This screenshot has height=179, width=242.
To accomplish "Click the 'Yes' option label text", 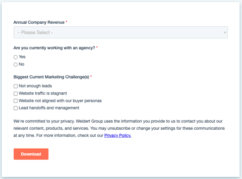I will click(x=22, y=57).
